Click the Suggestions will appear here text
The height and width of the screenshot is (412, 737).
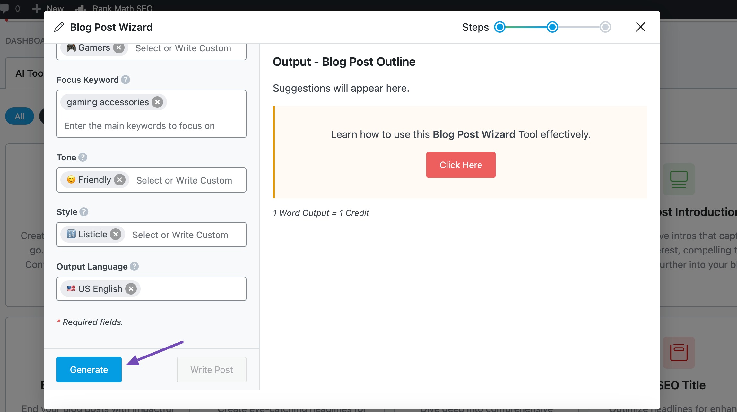coord(341,88)
